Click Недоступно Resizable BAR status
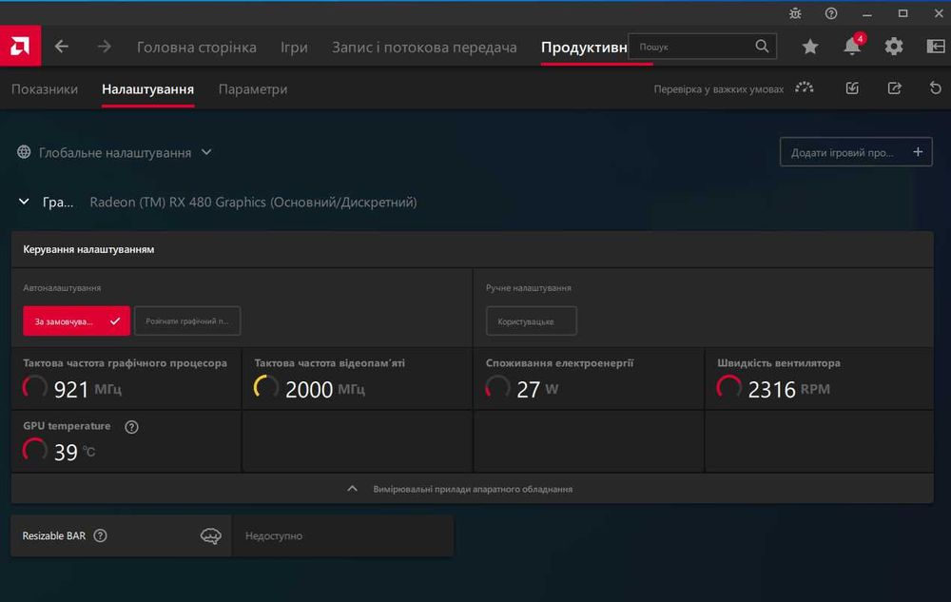Viewport: 951px width, 602px height. point(274,536)
